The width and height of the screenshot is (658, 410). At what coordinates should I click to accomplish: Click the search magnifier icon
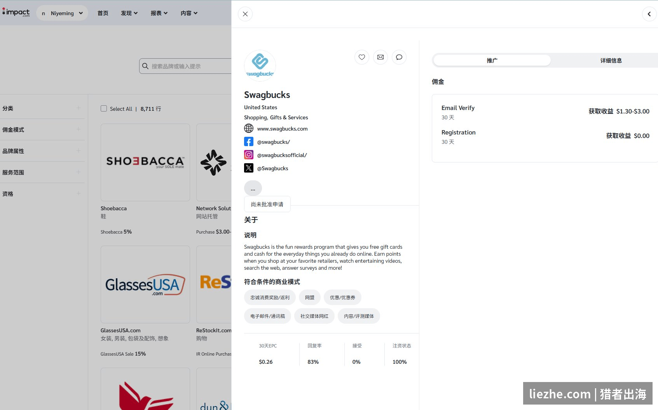coord(145,66)
